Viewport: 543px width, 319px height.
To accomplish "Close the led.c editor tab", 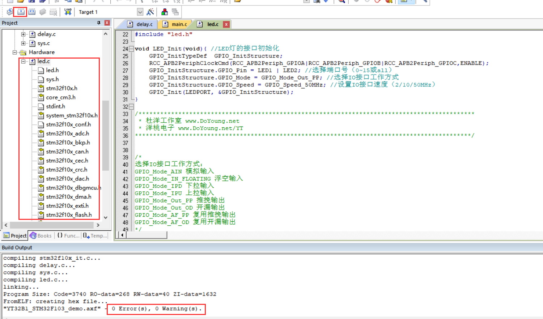I will pyautogui.click(x=226, y=24).
